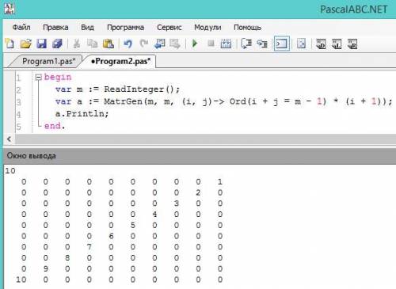The image size is (396, 289).
Task: Select the Program2.pas tab
Action: [x=120, y=61]
